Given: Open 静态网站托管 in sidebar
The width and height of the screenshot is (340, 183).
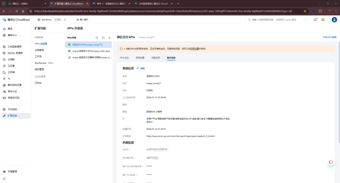Looking at the screenshot, I should click(x=14, y=85).
